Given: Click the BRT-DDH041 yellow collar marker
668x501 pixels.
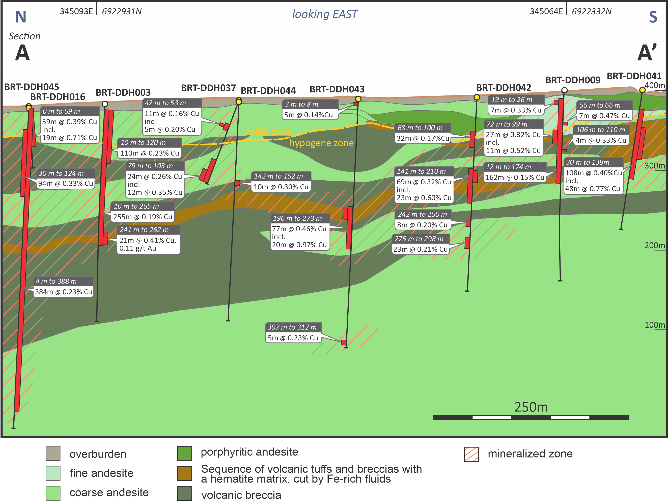Looking at the screenshot, I should (642, 90).
